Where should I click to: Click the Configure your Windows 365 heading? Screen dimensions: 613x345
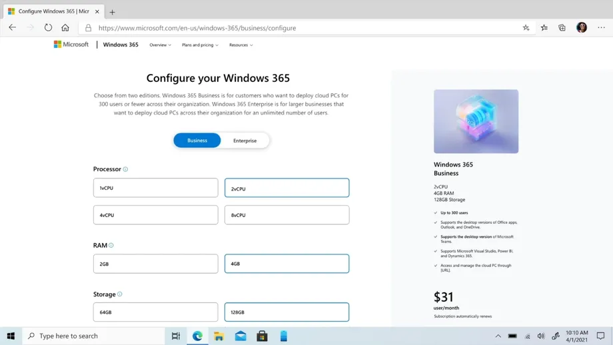pyautogui.click(x=218, y=78)
